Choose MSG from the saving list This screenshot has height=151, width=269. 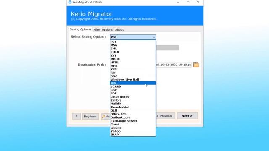[x=133, y=45]
